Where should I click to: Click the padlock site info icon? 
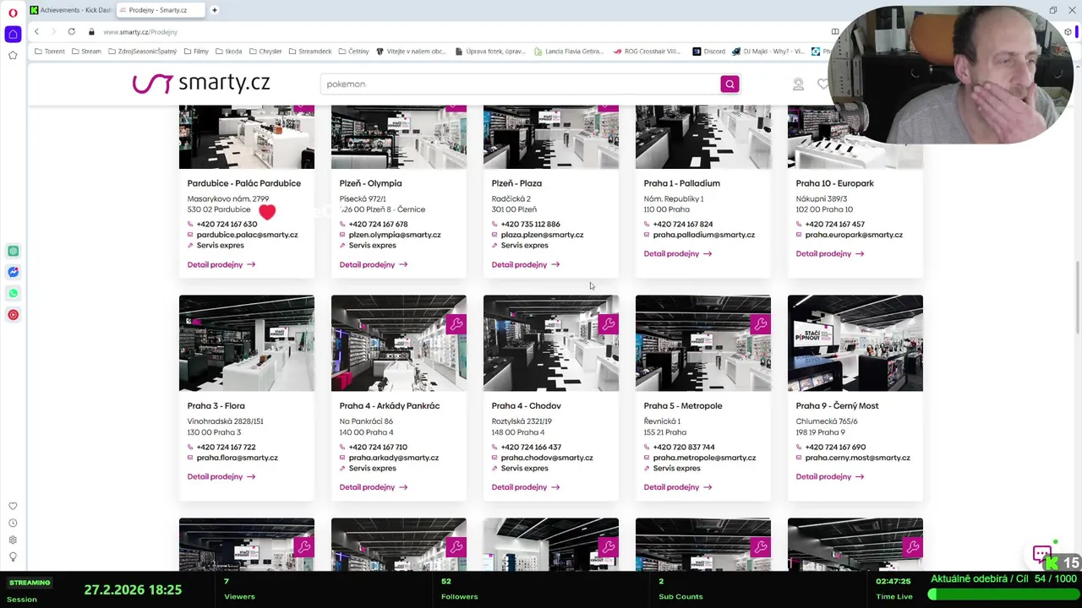click(x=91, y=31)
